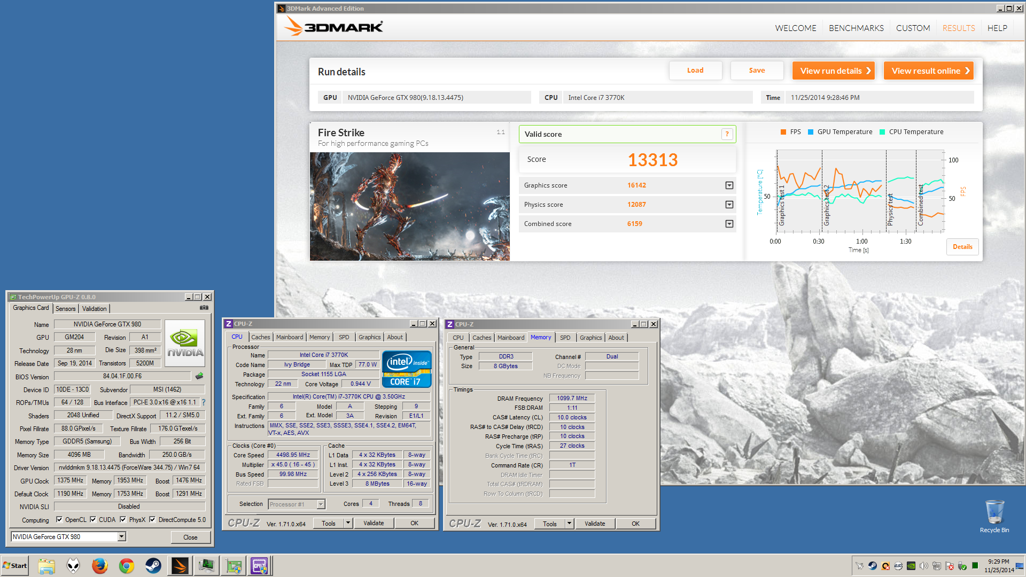
Task: Open the green monitoring graph app in the taskbar
Action: [x=206, y=566]
